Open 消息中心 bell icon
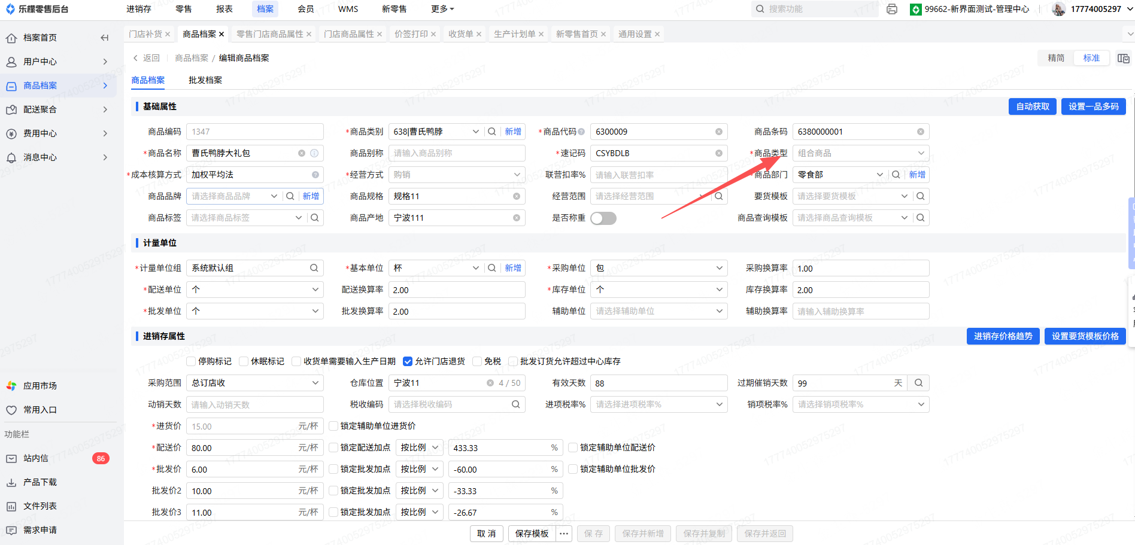Viewport: 1135px width, 545px height. click(11, 157)
